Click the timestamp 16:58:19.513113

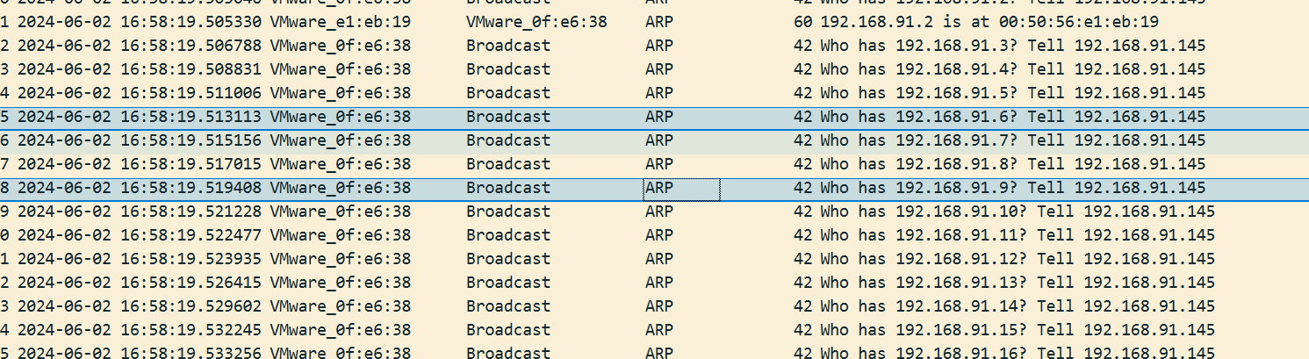click(x=191, y=117)
